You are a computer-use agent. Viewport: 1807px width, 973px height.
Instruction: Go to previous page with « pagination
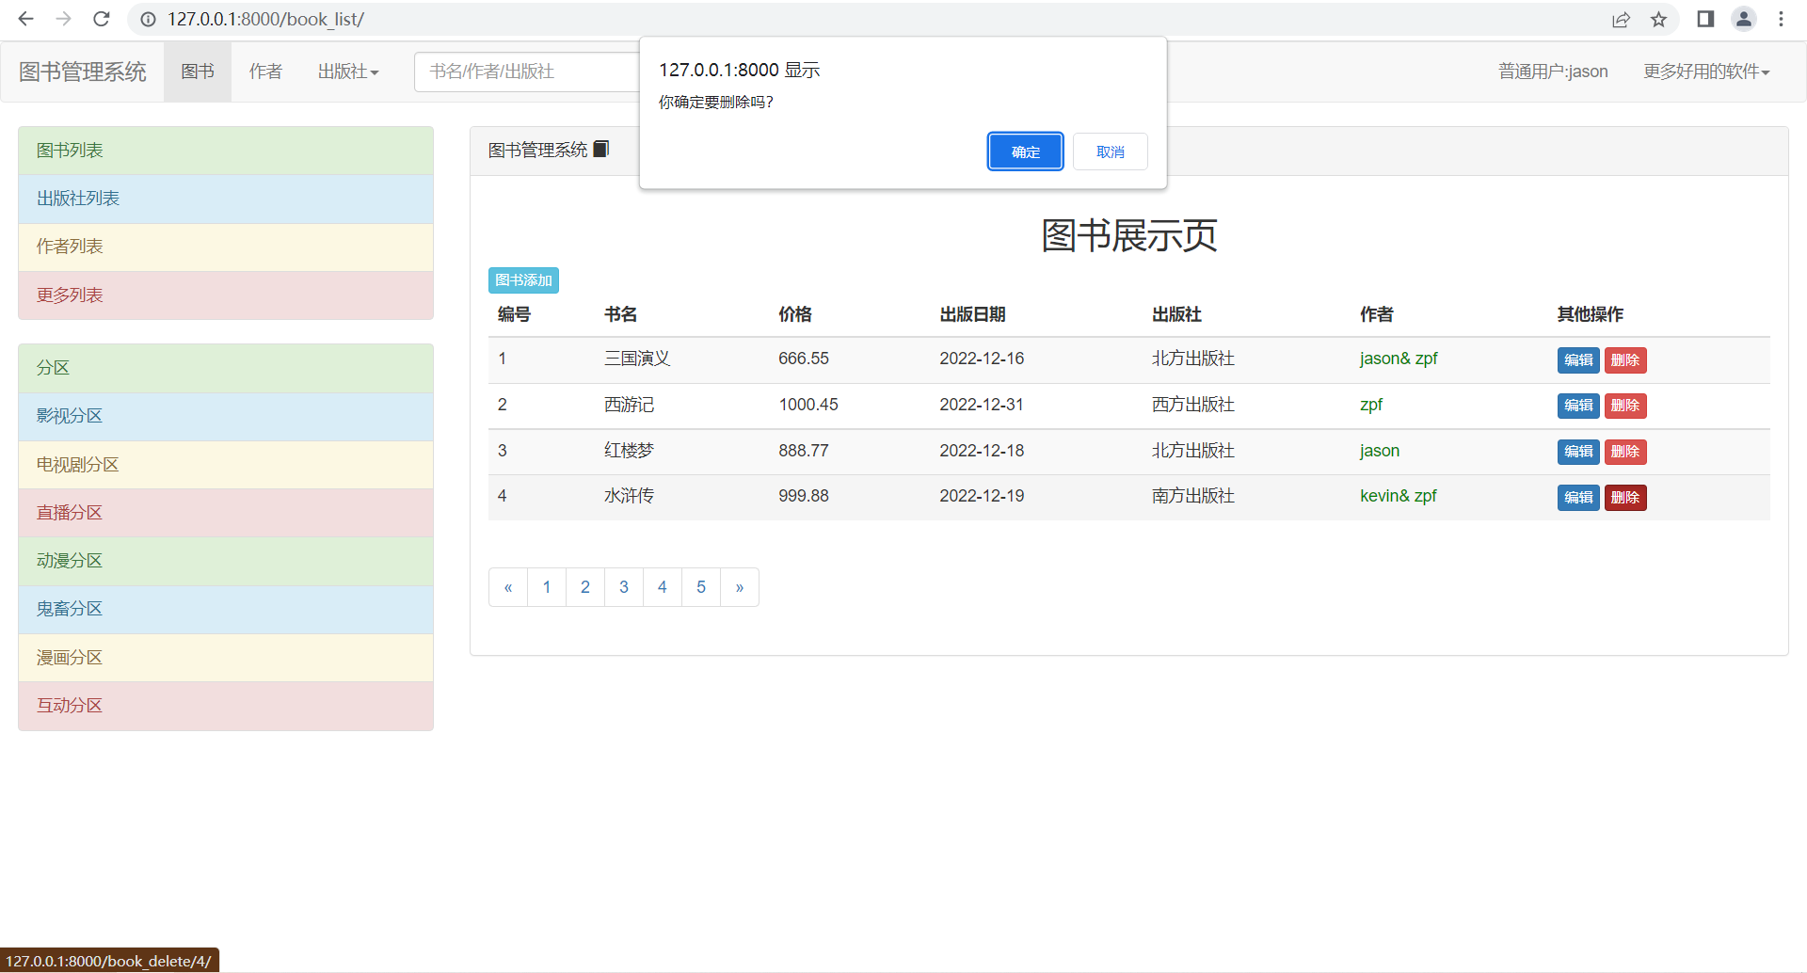coord(508,587)
